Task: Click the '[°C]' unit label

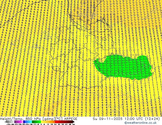Action: pyautogui.click(x=59, y=119)
